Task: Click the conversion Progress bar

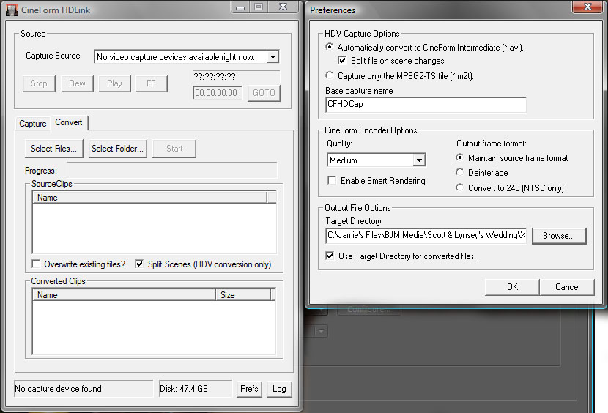Action: (x=172, y=170)
